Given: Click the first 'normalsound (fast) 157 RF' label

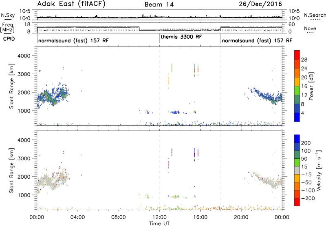Looking at the screenshot, I should click(x=73, y=40).
